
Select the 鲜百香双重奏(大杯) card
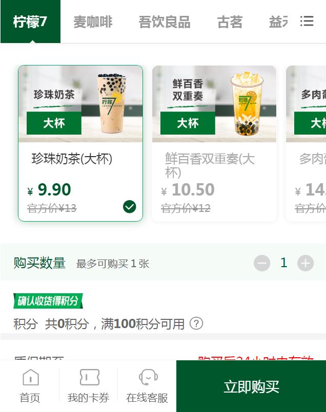(214, 143)
